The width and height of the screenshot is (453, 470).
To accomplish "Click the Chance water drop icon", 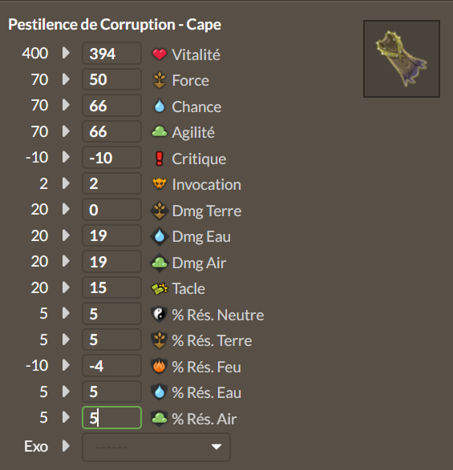I will 160,106.
